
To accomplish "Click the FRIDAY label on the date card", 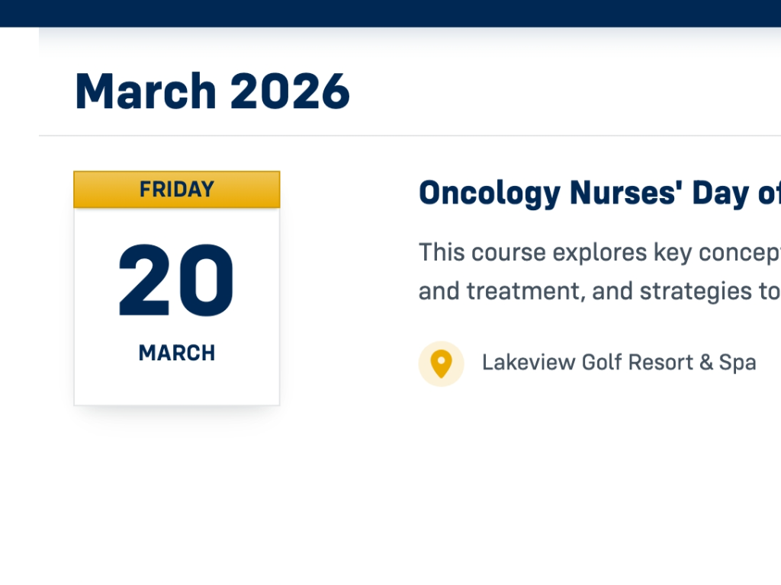I will point(177,189).
